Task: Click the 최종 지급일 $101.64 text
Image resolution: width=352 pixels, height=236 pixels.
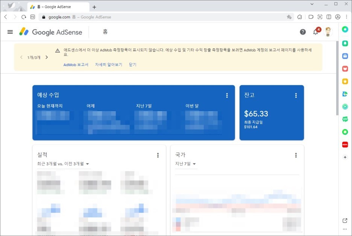Action: point(253,124)
